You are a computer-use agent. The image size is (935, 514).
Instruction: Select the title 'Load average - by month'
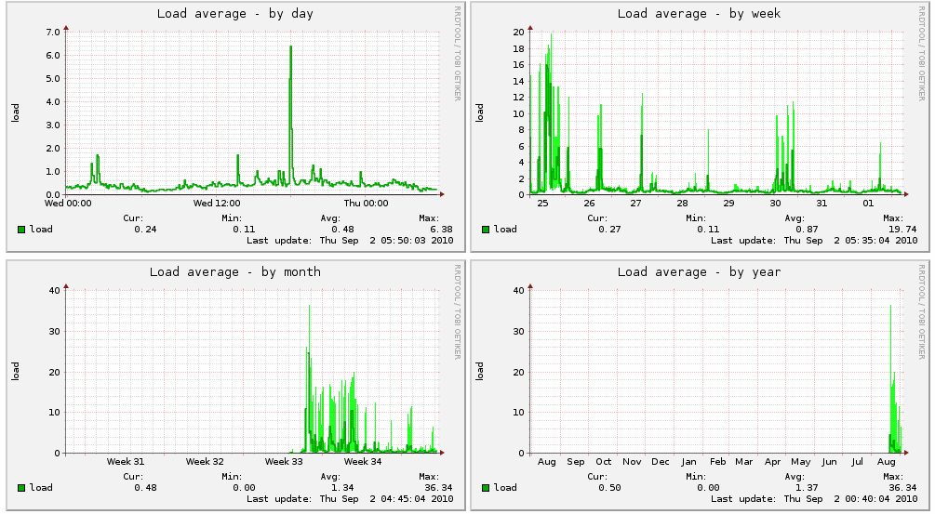(235, 272)
